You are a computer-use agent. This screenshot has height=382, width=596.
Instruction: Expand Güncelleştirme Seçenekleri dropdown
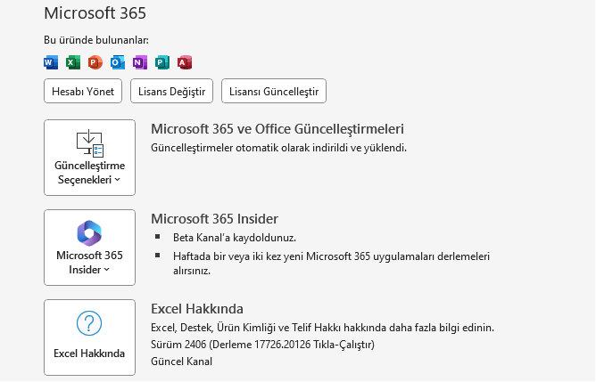tap(90, 158)
